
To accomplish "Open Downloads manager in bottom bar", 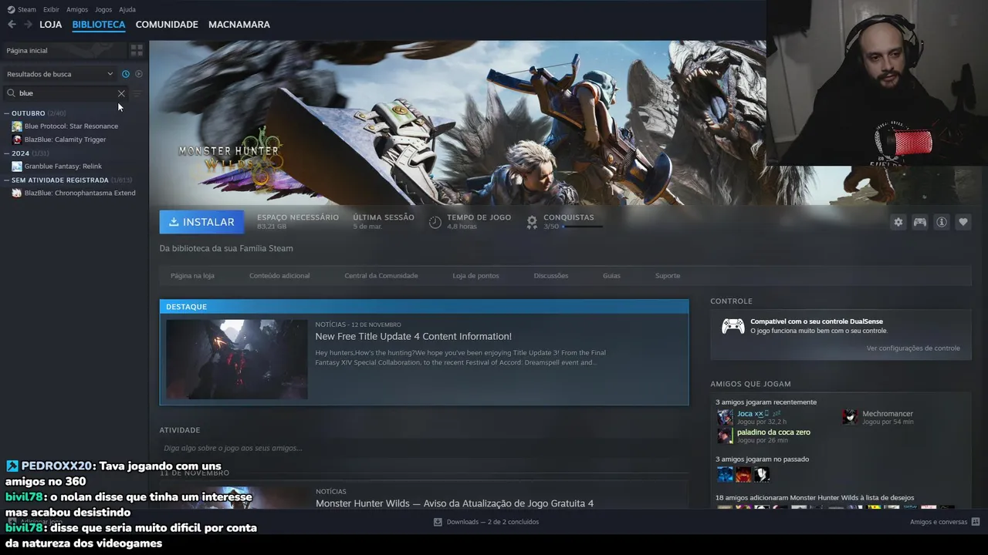I will pos(486,522).
